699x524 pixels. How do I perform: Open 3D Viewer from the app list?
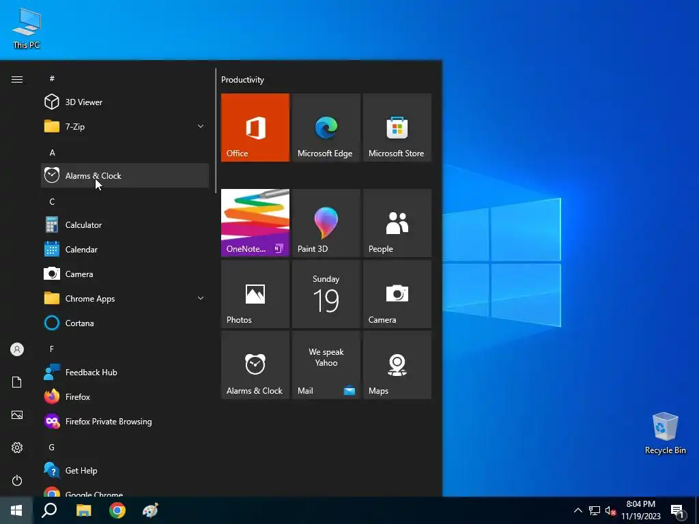(125, 102)
